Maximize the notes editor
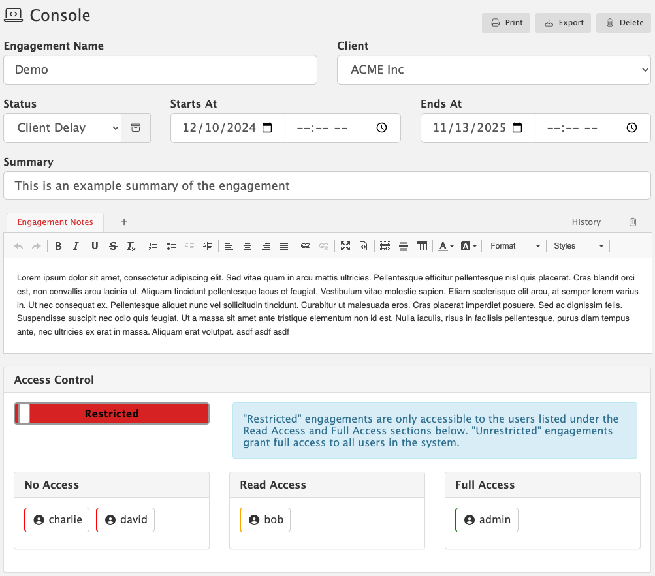This screenshot has height=576, width=655. tap(345, 246)
